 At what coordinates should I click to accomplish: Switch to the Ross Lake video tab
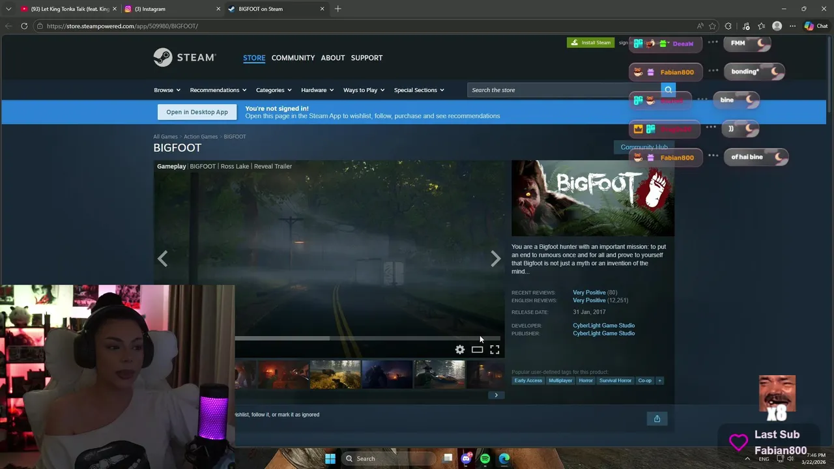tap(235, 166)
